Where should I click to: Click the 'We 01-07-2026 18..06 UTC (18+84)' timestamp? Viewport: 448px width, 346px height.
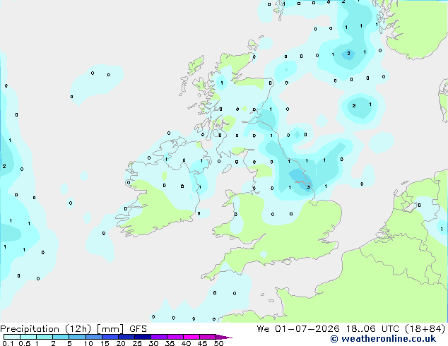(351, 329)
